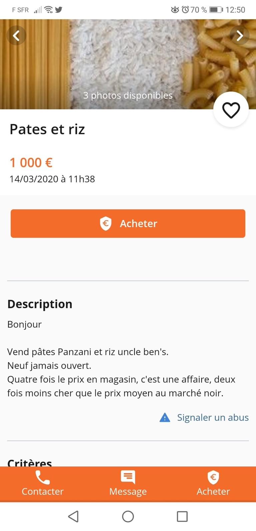
Task: Tap the previous photo arrow
Action: point(16,35)
